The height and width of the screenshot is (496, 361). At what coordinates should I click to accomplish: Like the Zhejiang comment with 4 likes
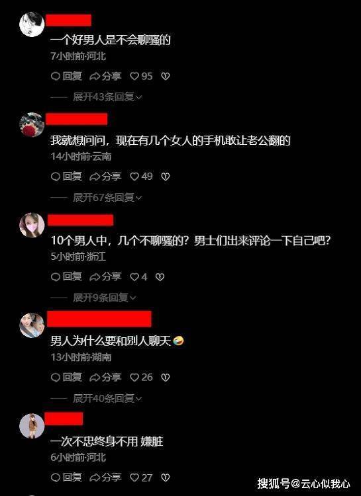(x=139, y=277)
